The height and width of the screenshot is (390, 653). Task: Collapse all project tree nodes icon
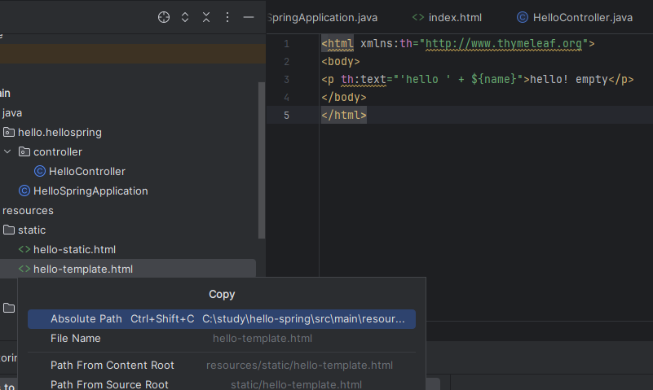pyautogui.click(x=206, y=17)
